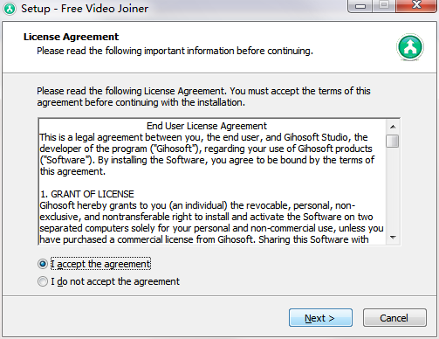Click inside the license text on 'This is a legal agreement'
Viewport: 439px width, 339px height.
pos(91,137)
